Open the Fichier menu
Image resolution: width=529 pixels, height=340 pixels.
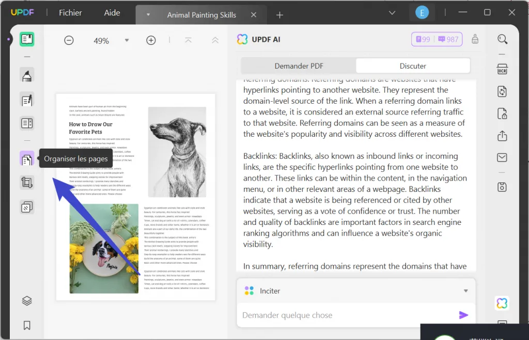coord(70,13)
